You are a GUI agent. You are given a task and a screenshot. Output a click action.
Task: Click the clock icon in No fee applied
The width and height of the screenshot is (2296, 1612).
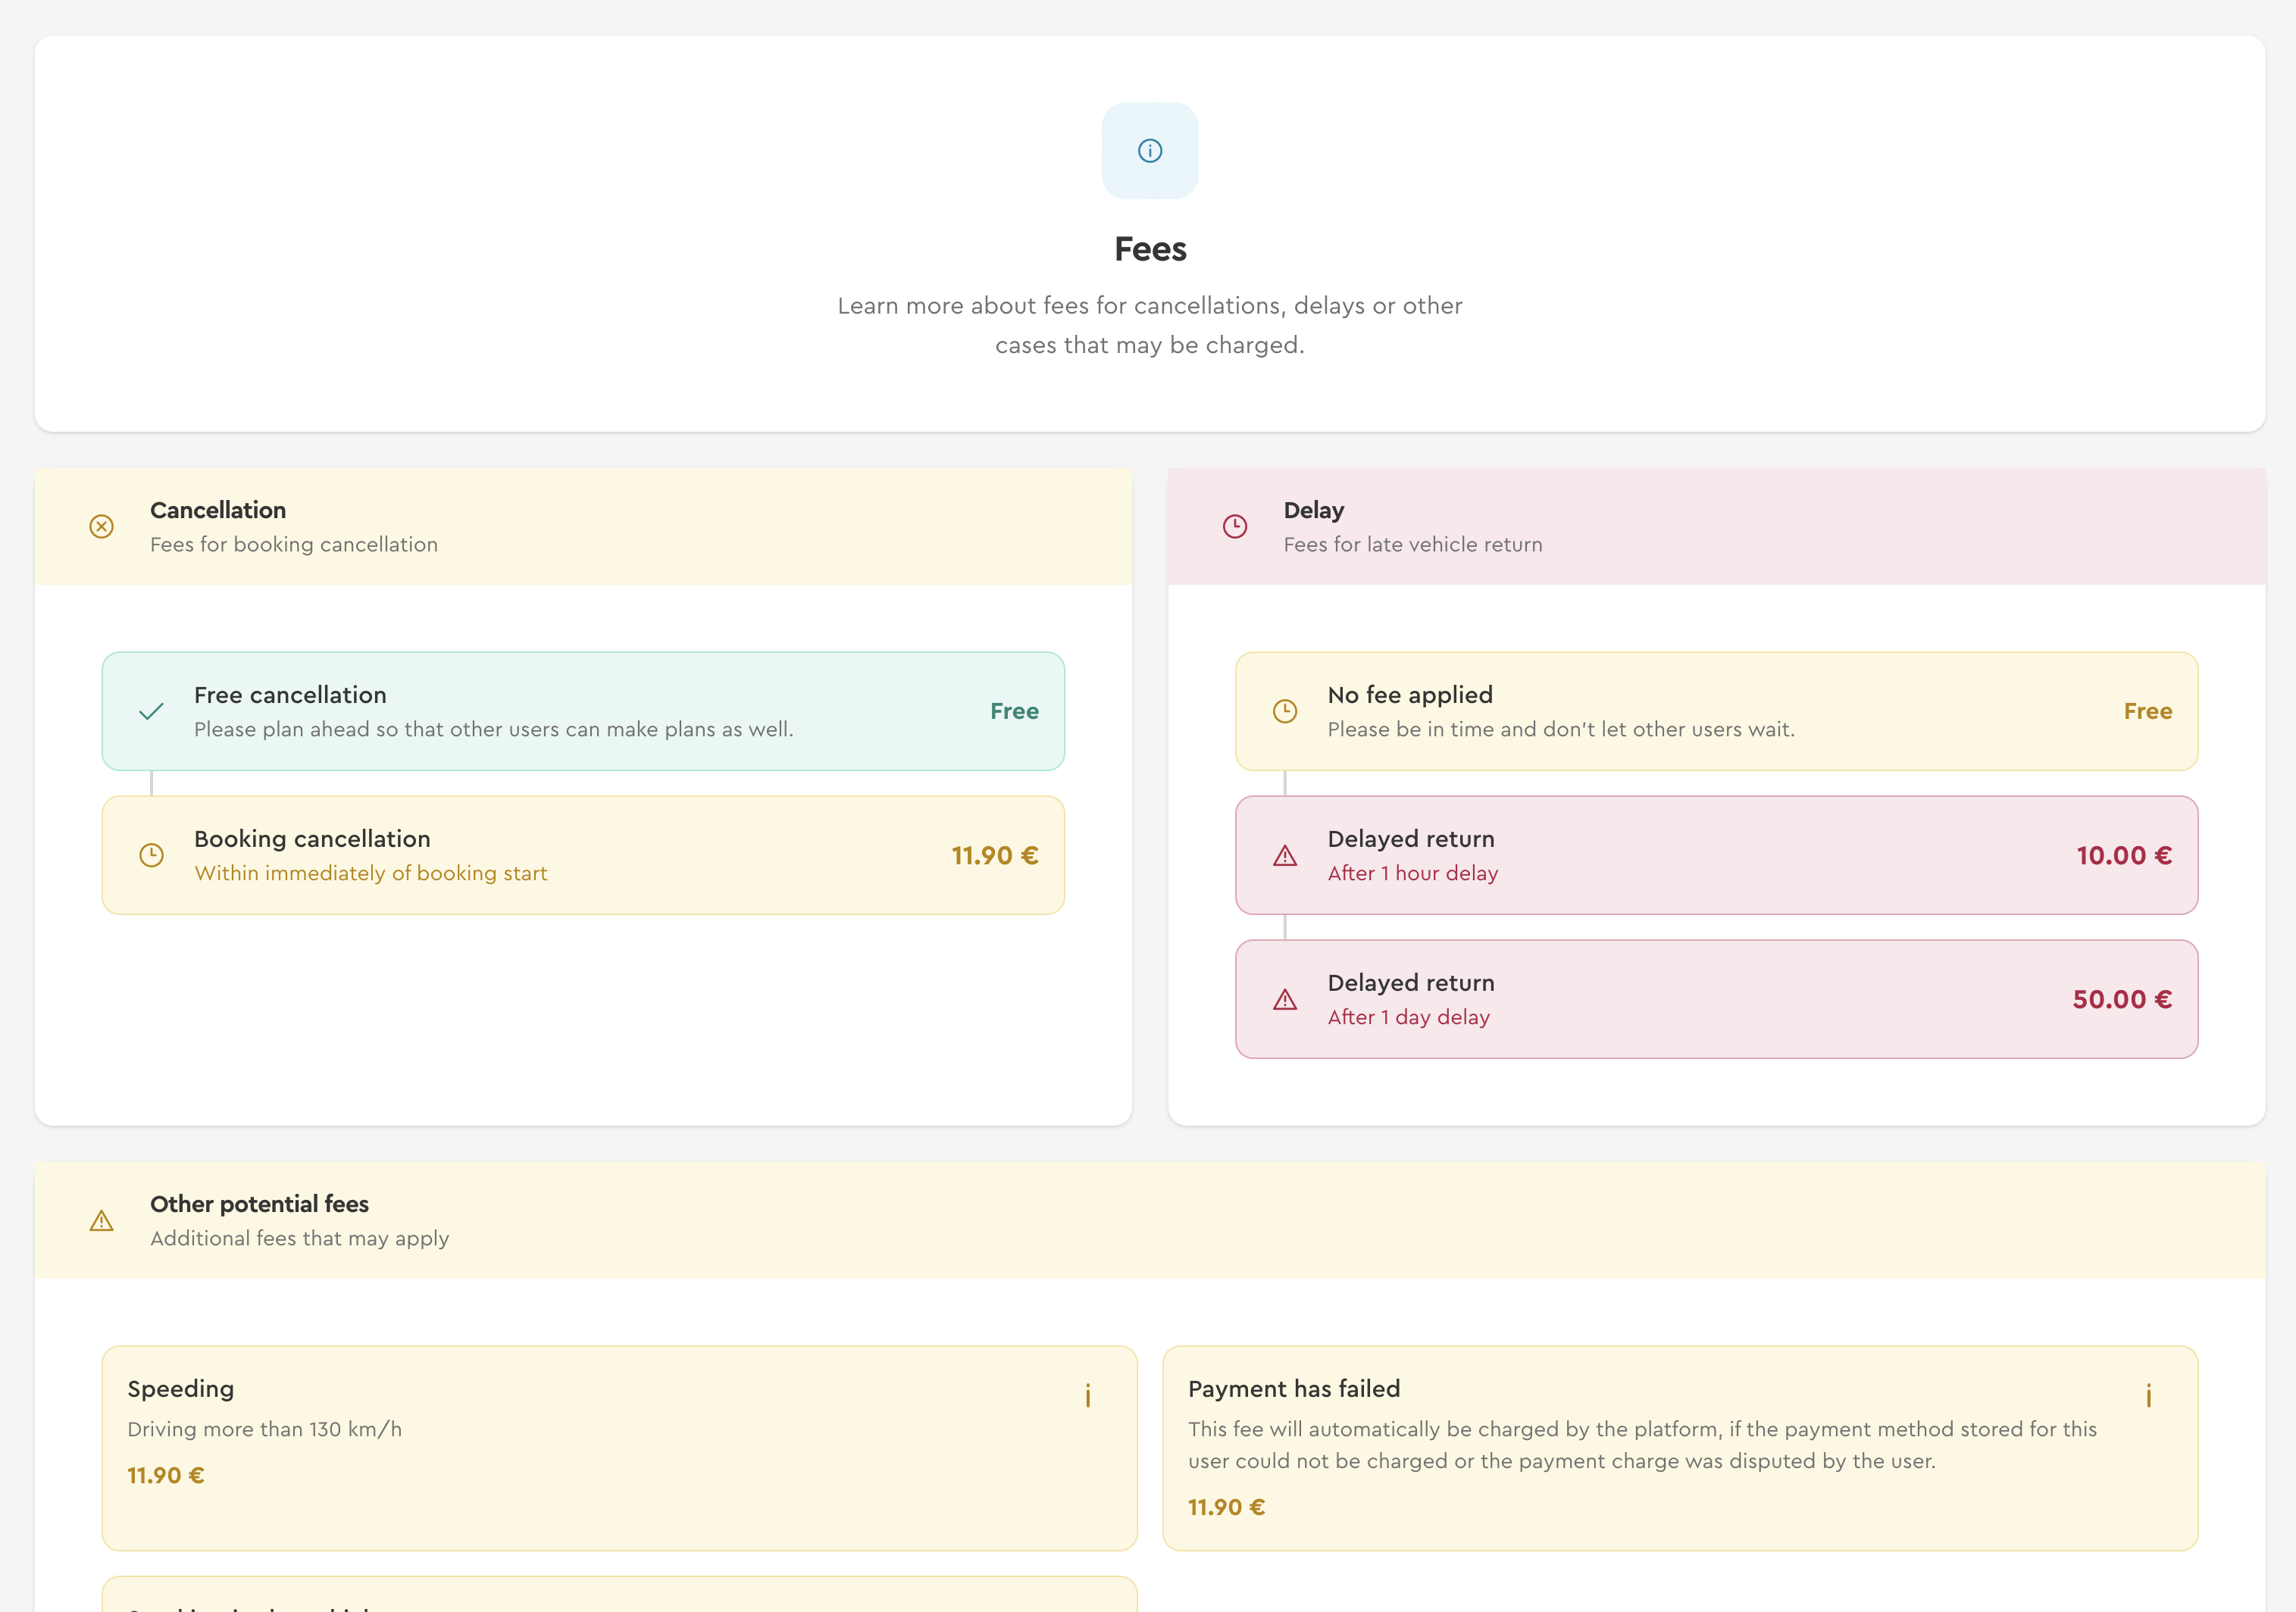1284,711
